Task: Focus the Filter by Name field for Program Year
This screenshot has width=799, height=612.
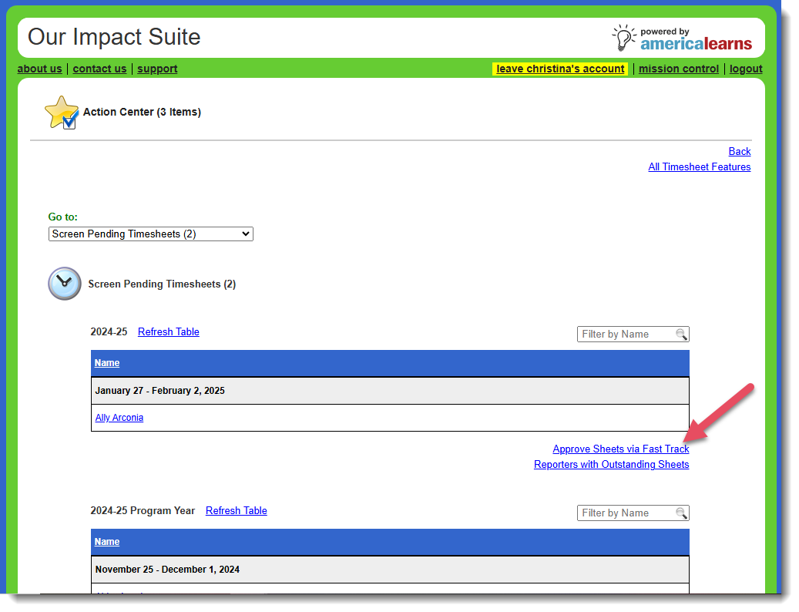Action: pos(633,513)
